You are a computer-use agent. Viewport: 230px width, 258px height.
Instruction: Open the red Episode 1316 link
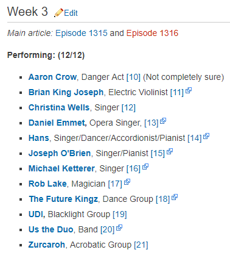[x=152, y=33]
